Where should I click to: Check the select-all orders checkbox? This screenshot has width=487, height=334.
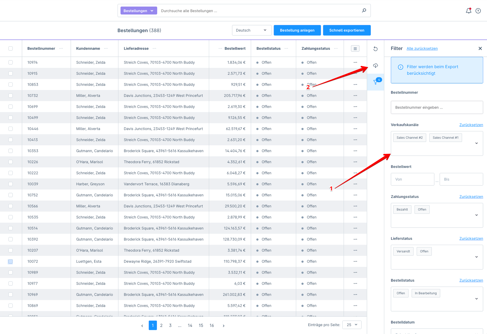tap(11, 48)
